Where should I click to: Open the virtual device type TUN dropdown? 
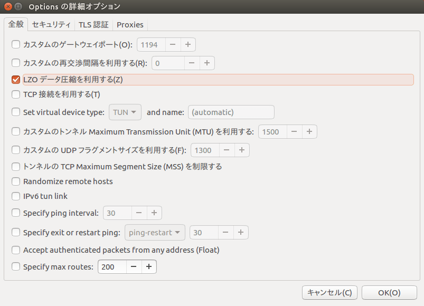[125, 112]
